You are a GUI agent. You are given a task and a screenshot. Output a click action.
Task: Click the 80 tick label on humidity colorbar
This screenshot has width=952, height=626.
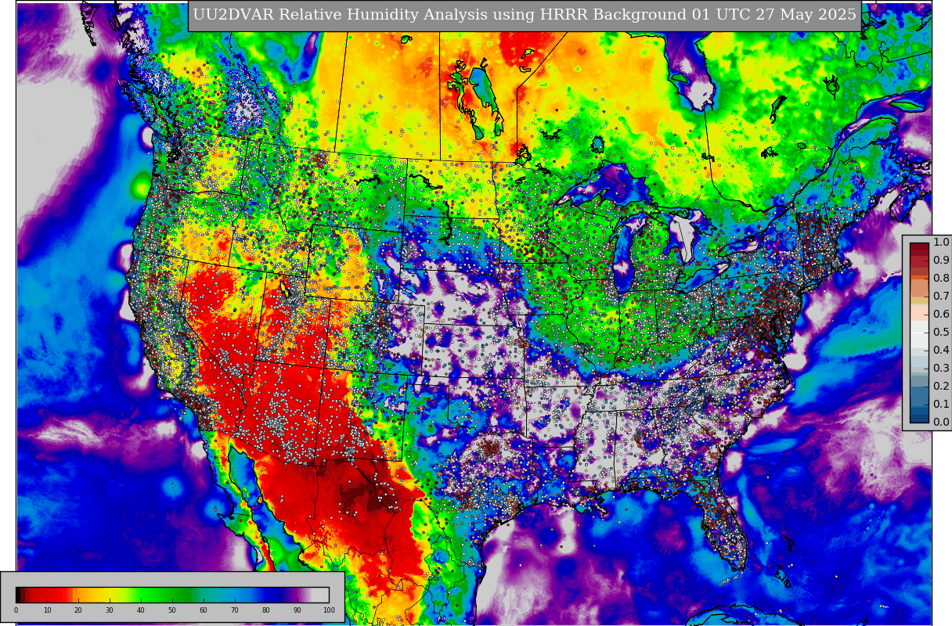coord(266,610)
